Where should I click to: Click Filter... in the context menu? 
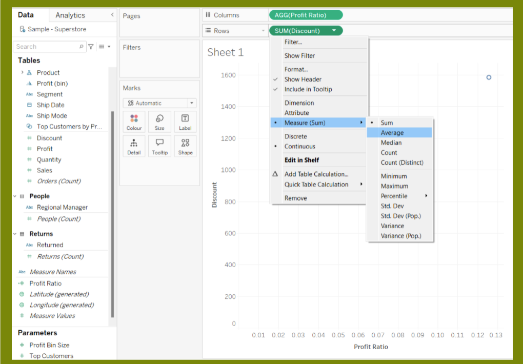[293, 42]
